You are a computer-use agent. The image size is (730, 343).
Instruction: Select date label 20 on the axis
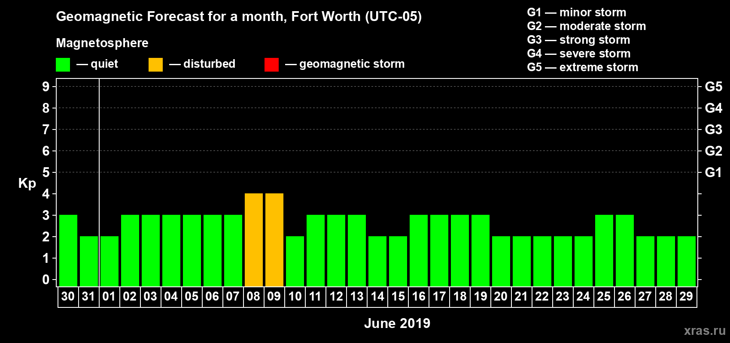pyautogui.click(x=501, y=296)
